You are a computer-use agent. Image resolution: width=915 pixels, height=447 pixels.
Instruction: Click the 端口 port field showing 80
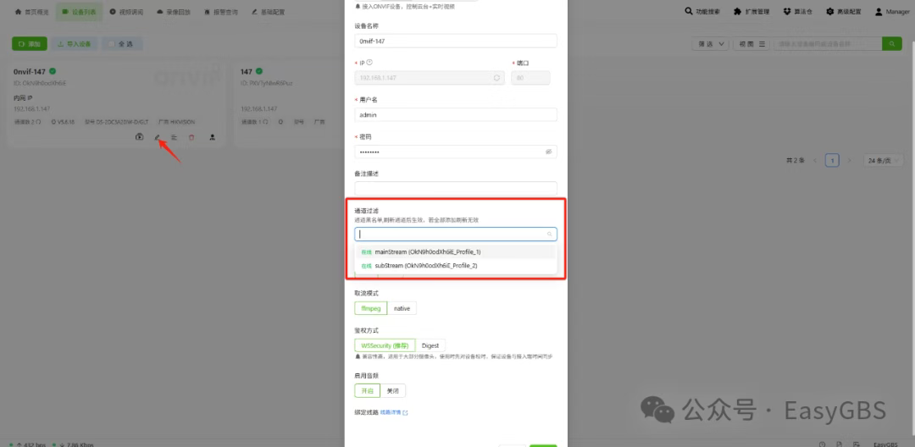point(530,78)
